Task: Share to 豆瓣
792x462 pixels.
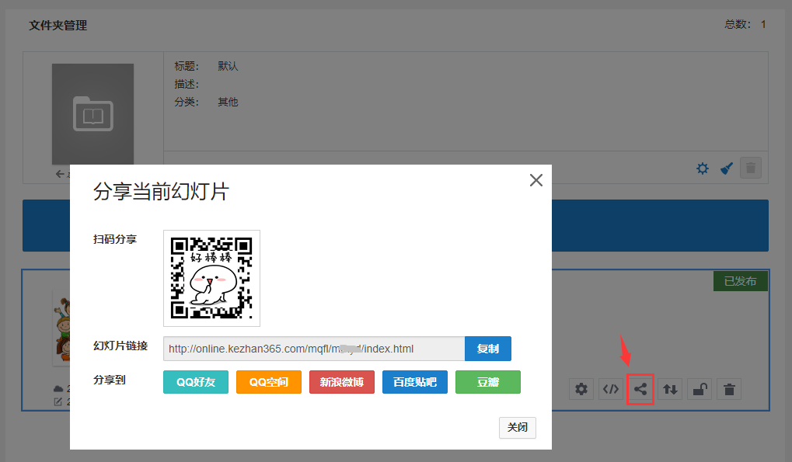Action: (x=488, y=382)
